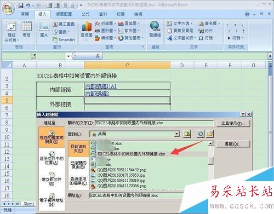The width and height of the screenshot is (274, 214).
Task: Click the browse for file folder icon
Action: (210, 134)
